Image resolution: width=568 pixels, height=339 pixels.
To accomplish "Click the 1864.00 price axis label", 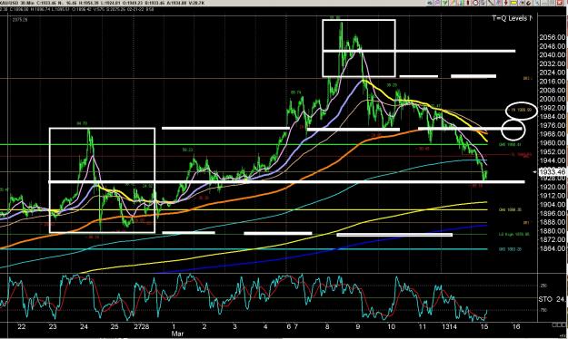I will click(x=552, y=248).
